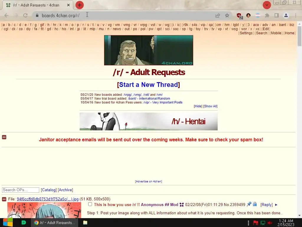Go to the lgbt board in nav
The image size is (302, 227).
pyautogui.click(x=236, y=25)
